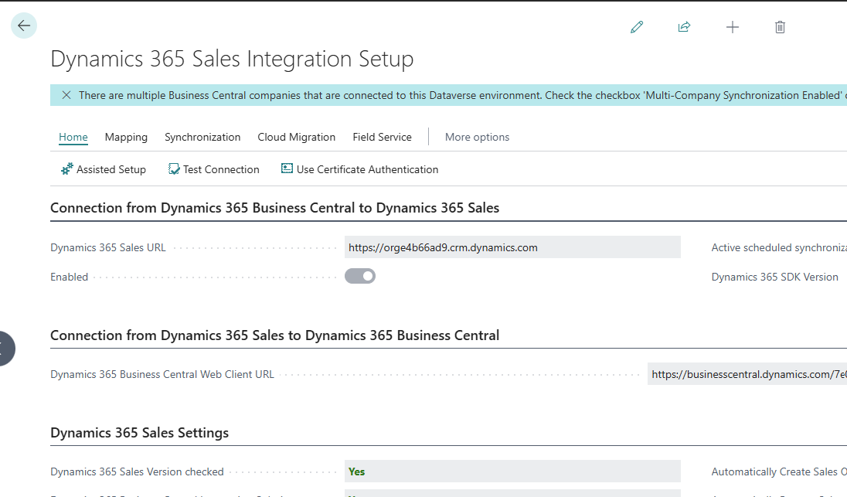847x497 pixels.
Task: Click the Use Certificate Authentication icon
Action: point(287,168)
